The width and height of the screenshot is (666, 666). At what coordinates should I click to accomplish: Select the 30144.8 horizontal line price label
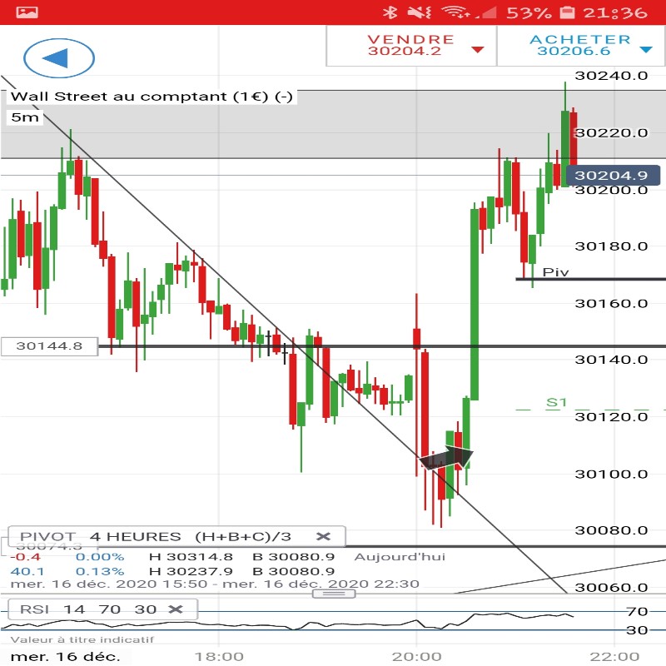pyautogui.click(x=49, y=345)
